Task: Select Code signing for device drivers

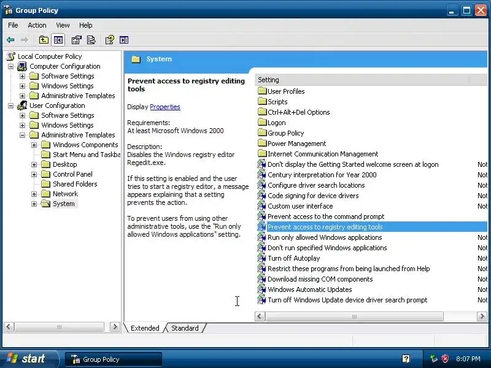Action: [313, 196]
